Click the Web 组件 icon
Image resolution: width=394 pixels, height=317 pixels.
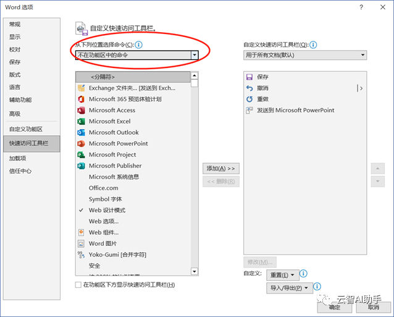[81, 232]
